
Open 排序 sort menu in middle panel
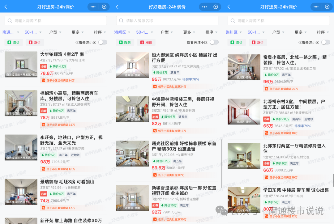click(x=211, y=32)
